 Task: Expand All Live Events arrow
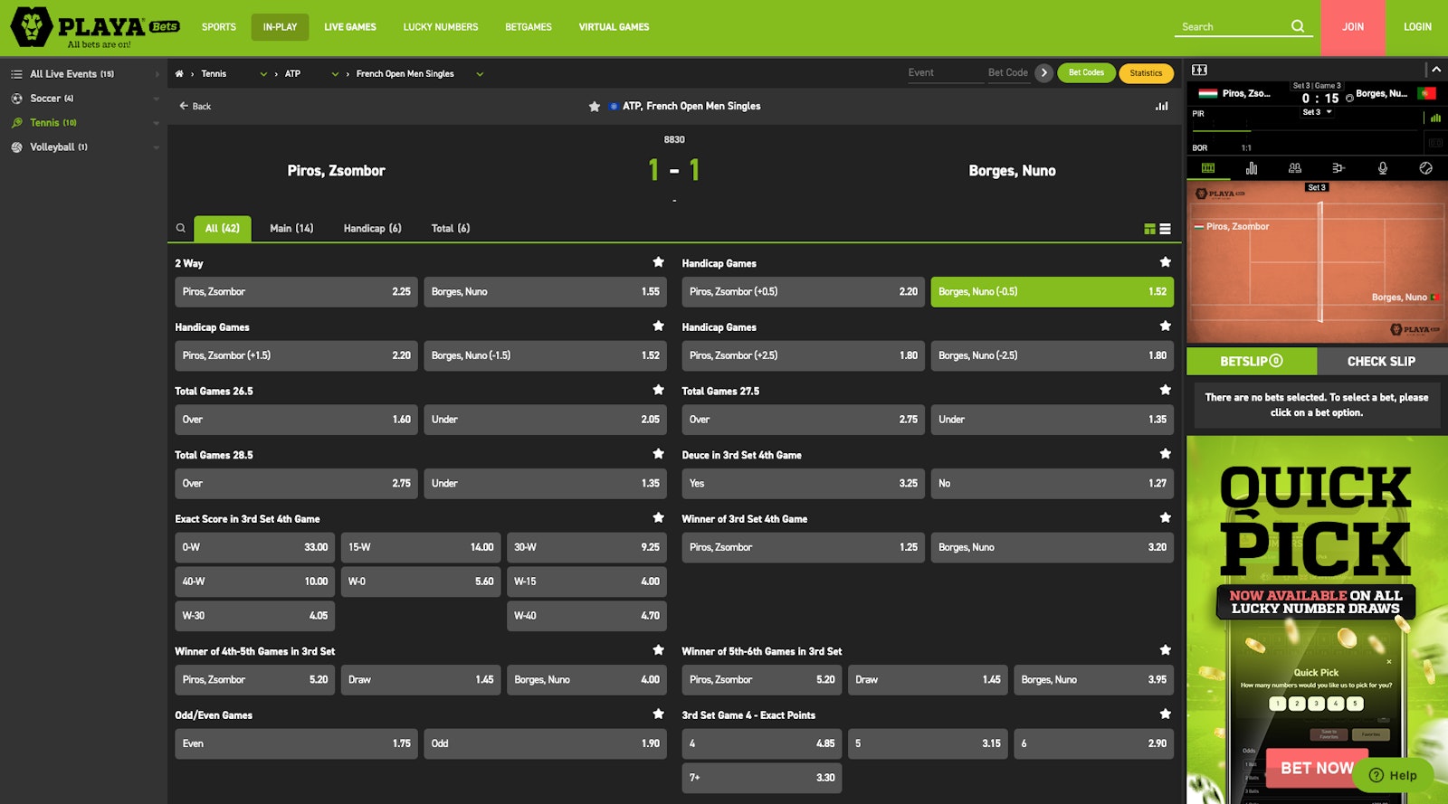157,74
